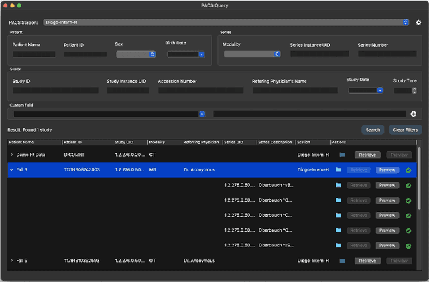
Task: Adjust the Study Time stepper
Action: [414, 90]
